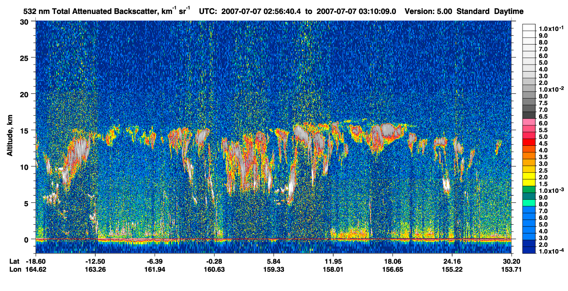Click the altitude tick label '10'
The height and width of the screenshot is (291, 568).
pos(25,167)
